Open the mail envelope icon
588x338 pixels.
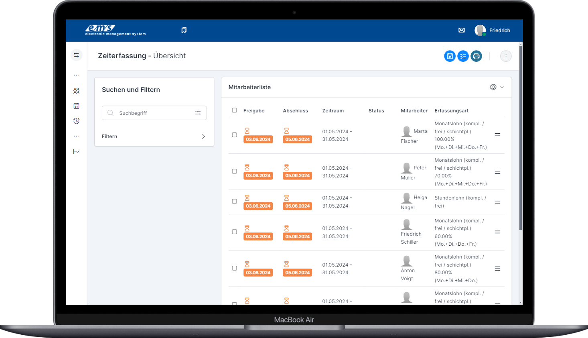coord(462,30)
